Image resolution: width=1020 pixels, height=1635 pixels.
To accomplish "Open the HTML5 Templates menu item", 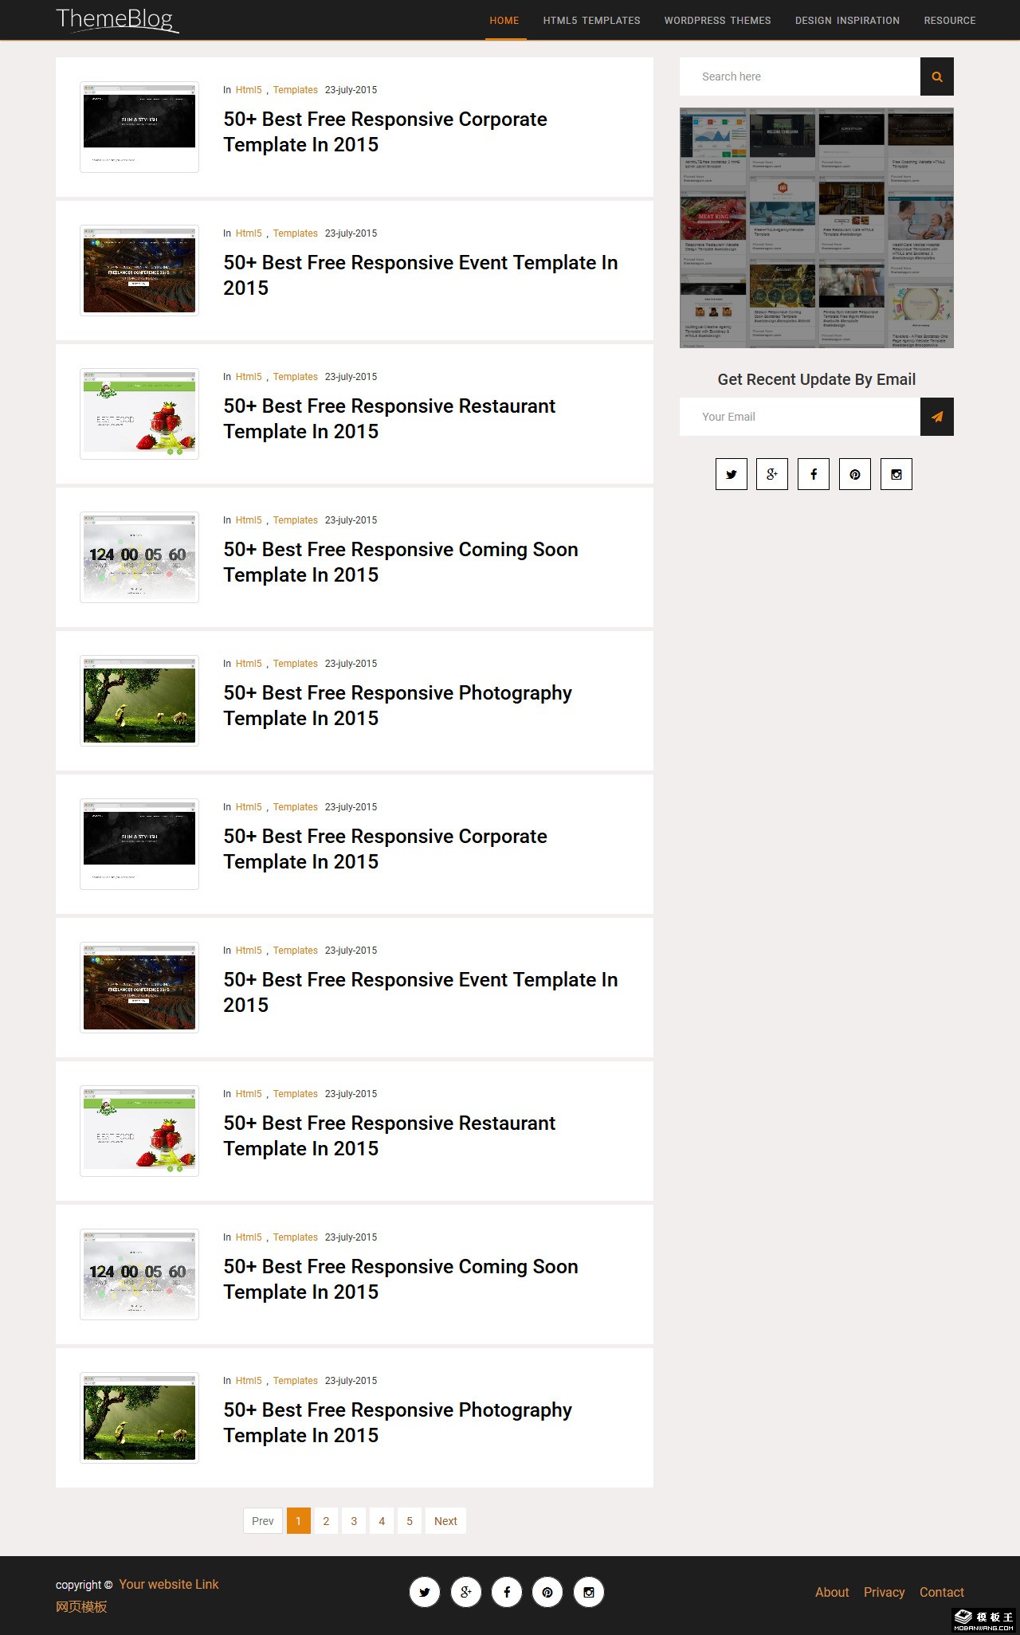I will (591, 21).
